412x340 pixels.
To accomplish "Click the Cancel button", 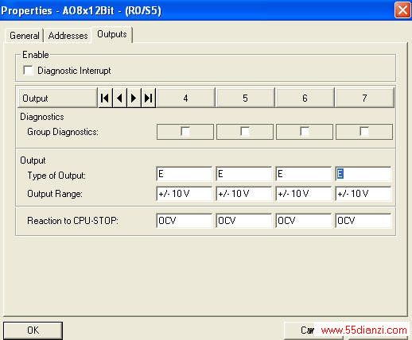I will pyautogui.click(x=308, y=330).
